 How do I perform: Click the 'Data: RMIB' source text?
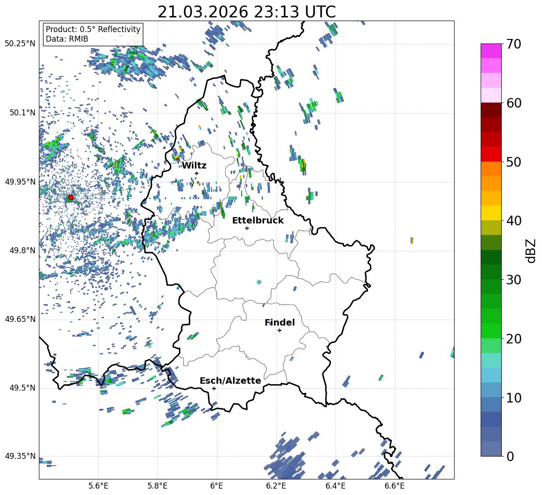[67, 39]
